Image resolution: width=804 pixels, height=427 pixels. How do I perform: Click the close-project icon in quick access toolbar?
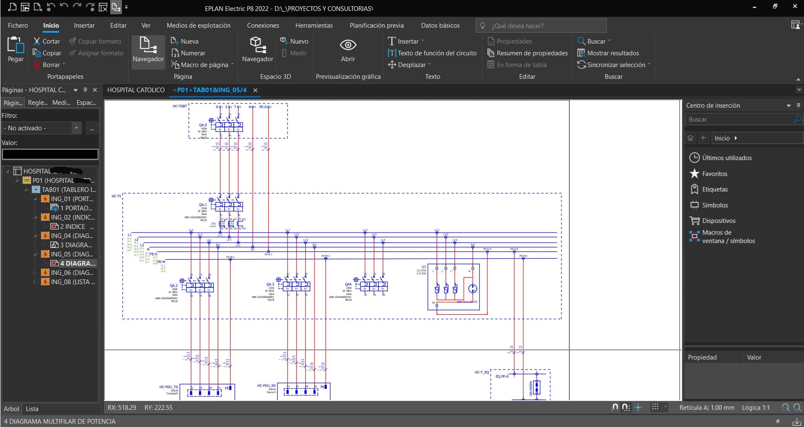pyautogui.click(x=103, y=7)
